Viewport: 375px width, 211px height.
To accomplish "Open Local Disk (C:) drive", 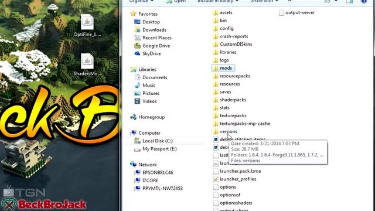I will coord(154,141).
